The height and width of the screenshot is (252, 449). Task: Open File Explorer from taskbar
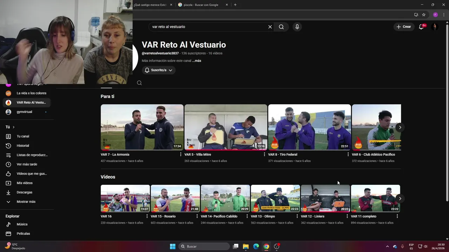pyautogui.click(x=246, y=246)
